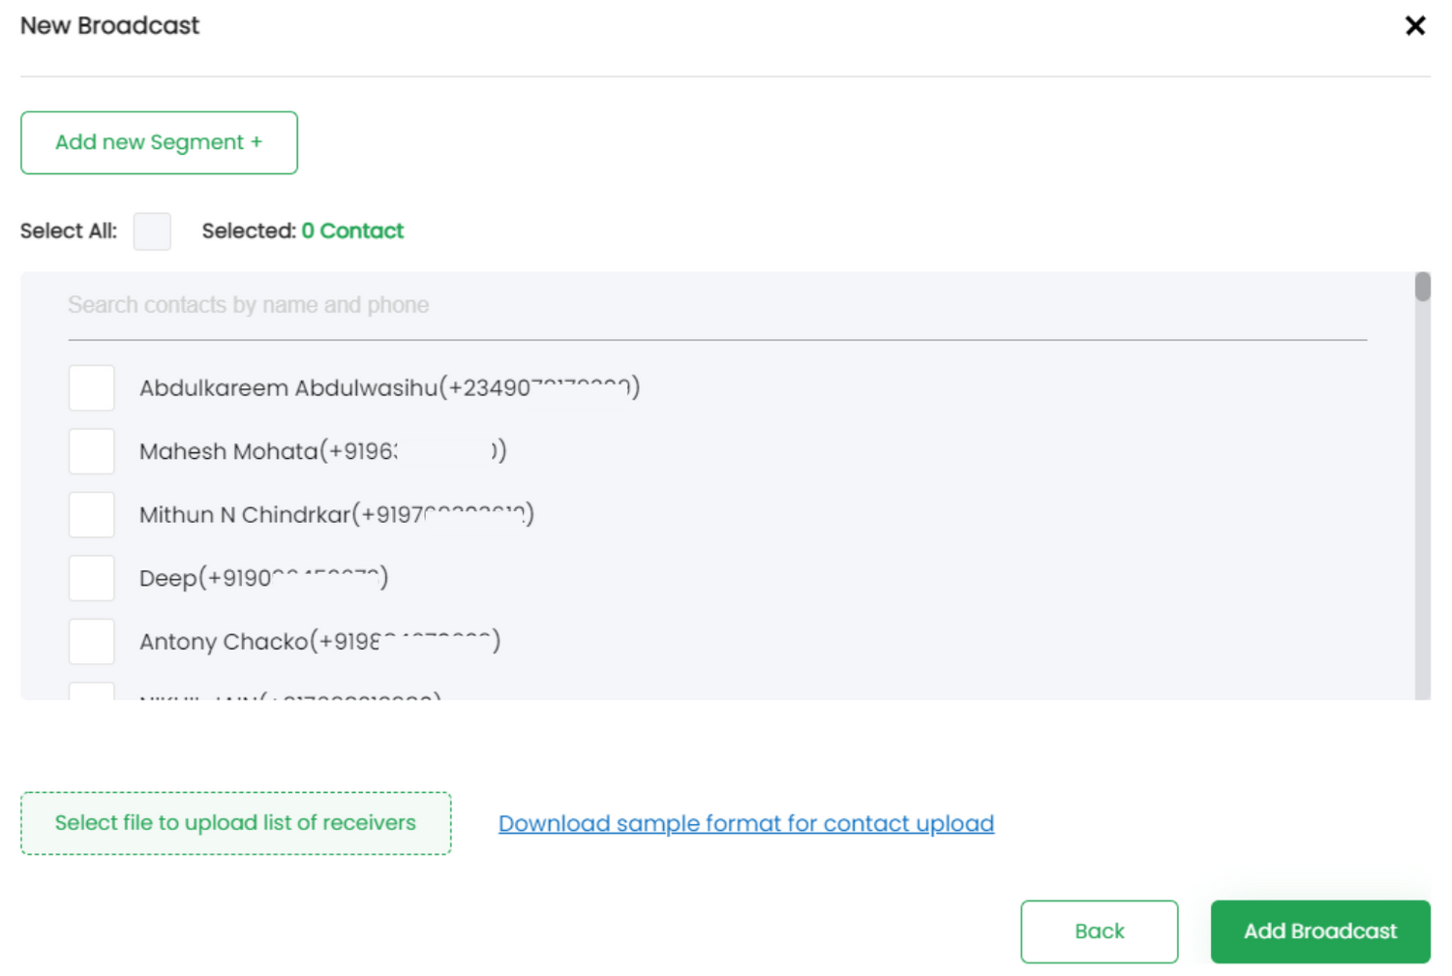This screenshot has width=1452, height=976.
Task: Grab the contact list scrollbar thumb
Action: 1422,288
